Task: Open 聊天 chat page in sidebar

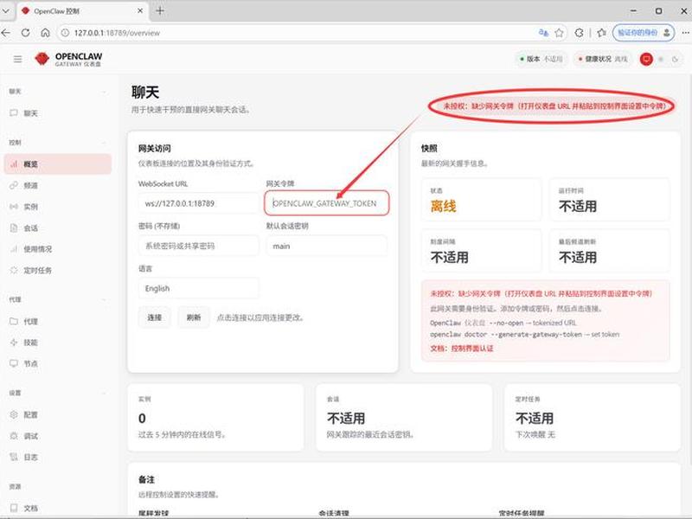Action: click(57, 113)
